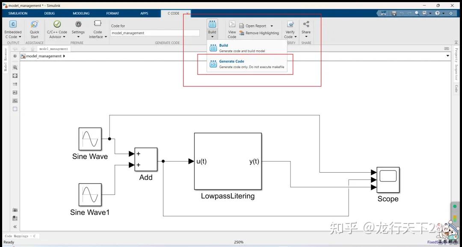The height and width of the screenshot is (247, 462).
Task: Select the Scope block
Action: point(388,179)
